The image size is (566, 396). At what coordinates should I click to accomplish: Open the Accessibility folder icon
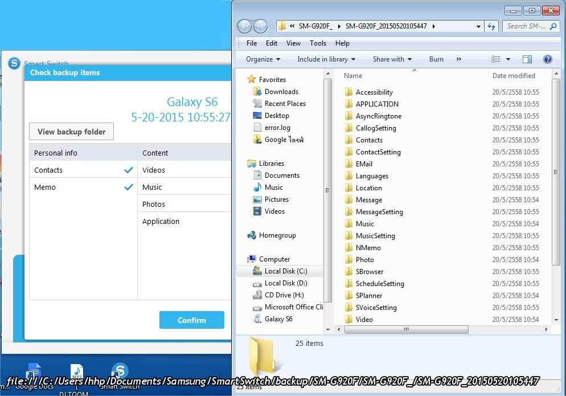pos(348,92)
